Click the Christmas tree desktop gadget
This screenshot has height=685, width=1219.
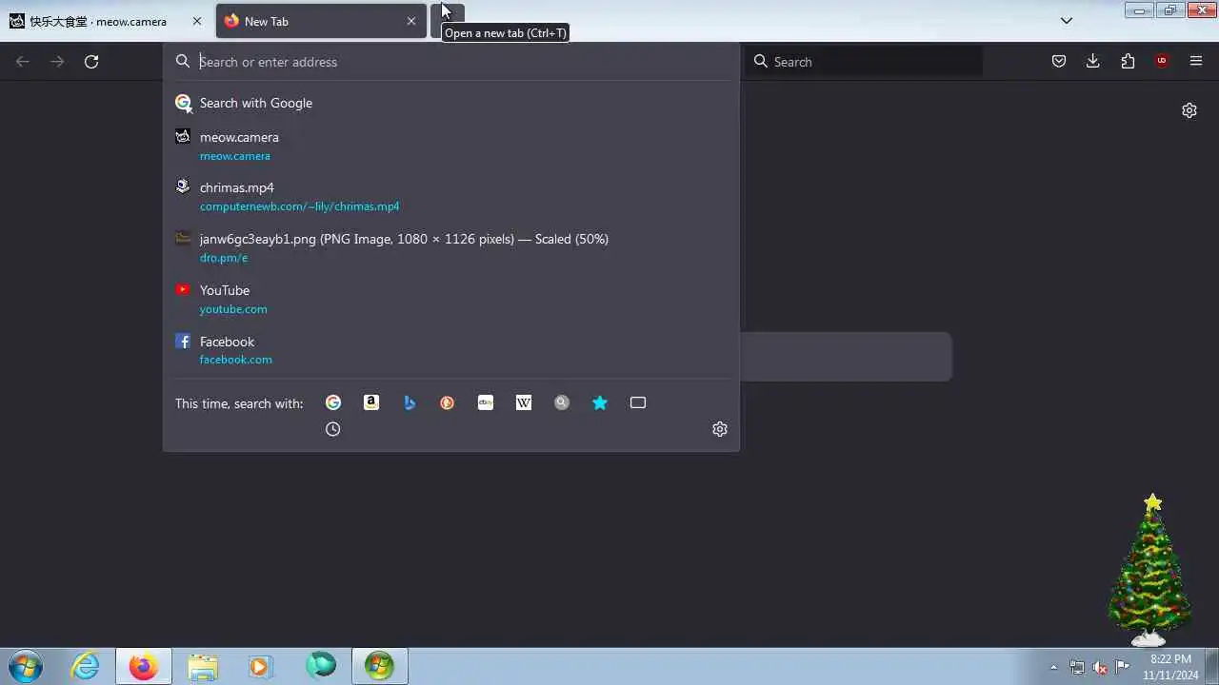point(1150,569)
